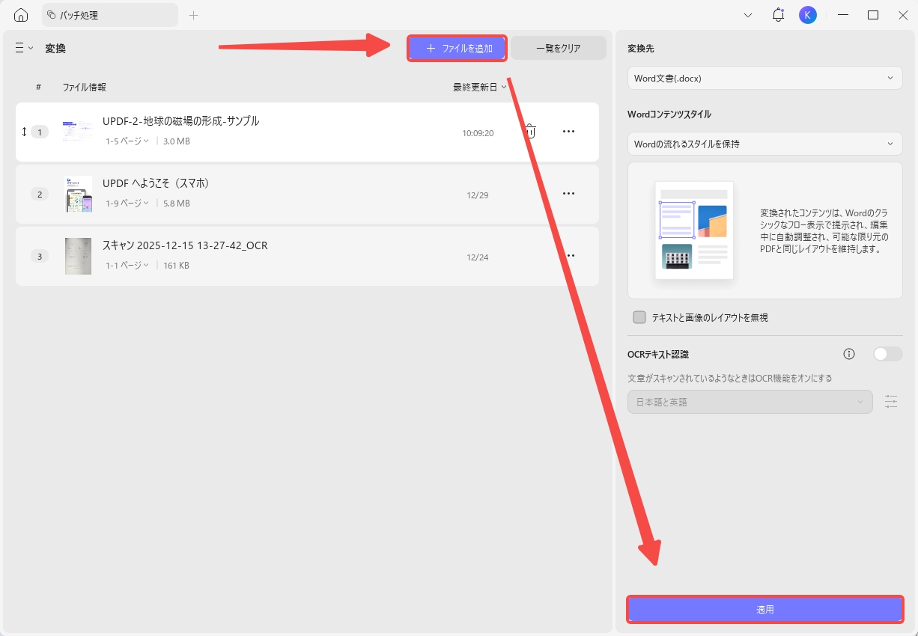Click file name UPDF-2-地球の磁場の形成-サンプル
The width and height of the screenshot is (918, 636).
click(x=180, y=120)
